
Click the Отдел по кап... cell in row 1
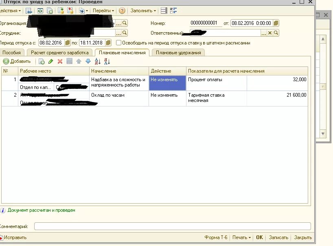tap(36, 87)
